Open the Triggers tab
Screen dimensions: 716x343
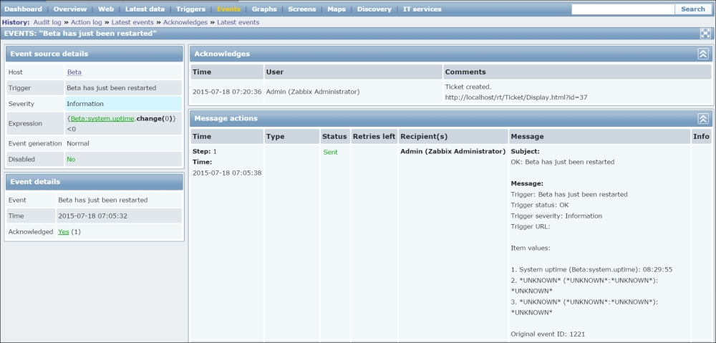pyautogui.click(x=190, y=9)
